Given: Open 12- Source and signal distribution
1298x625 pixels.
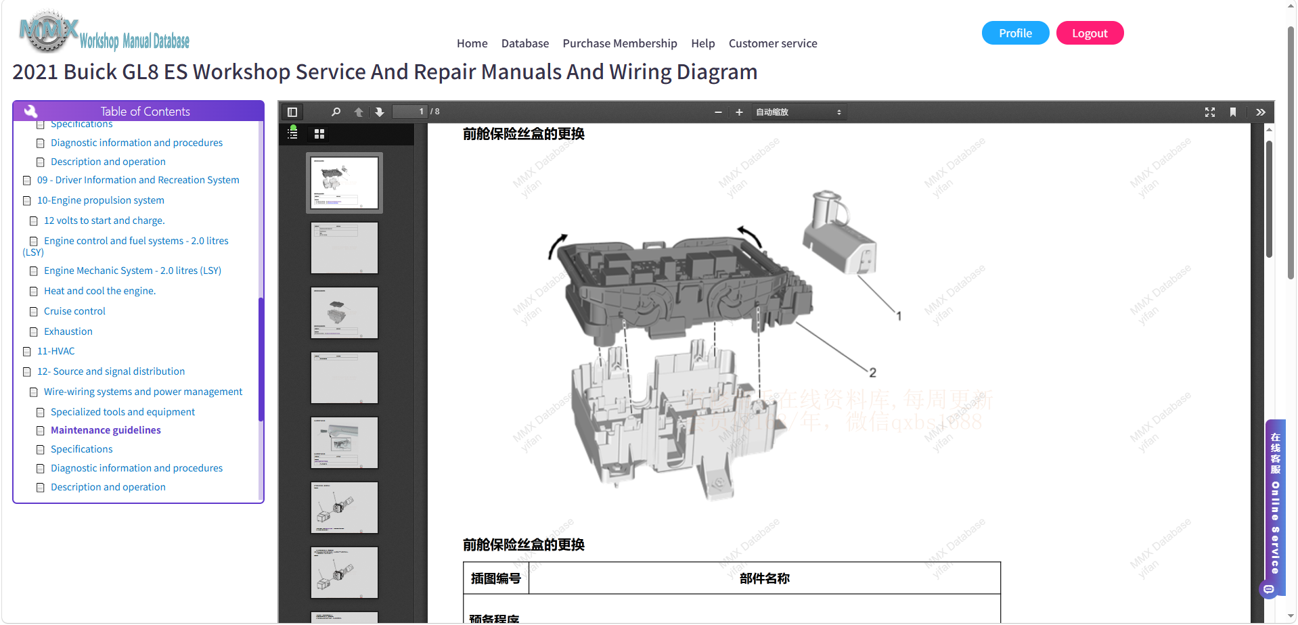Looking at the screenshot, I should (x=111, y=371).
